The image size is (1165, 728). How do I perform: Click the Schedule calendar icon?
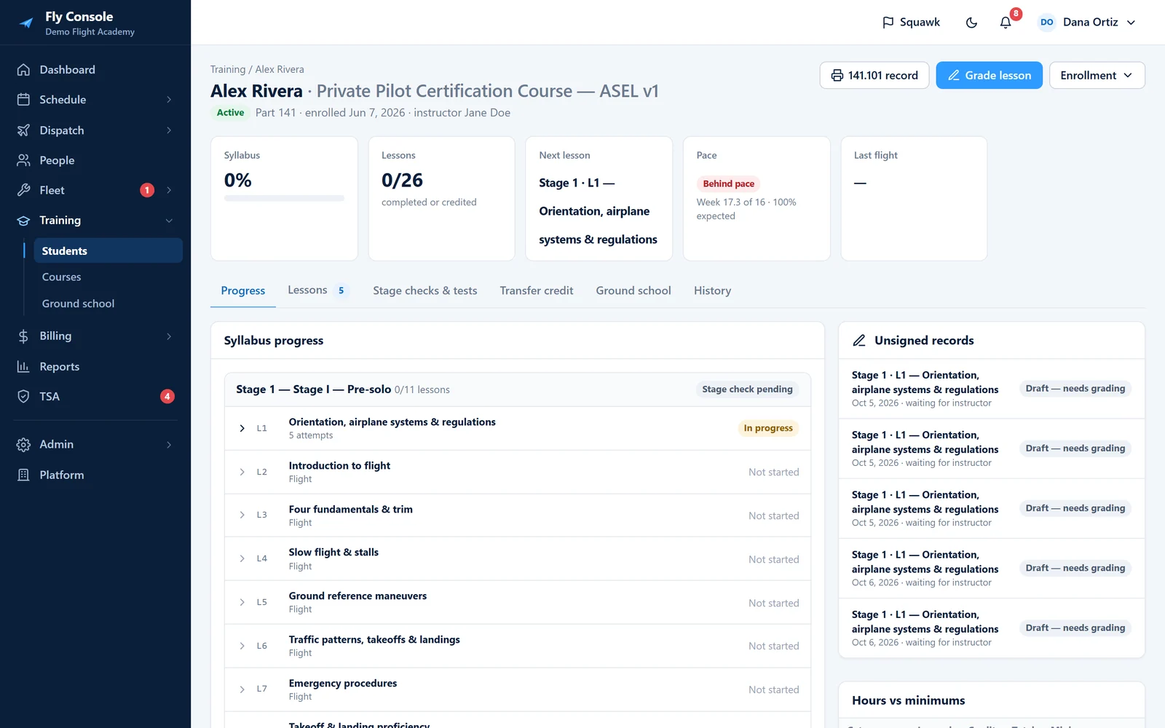(23, 100)
